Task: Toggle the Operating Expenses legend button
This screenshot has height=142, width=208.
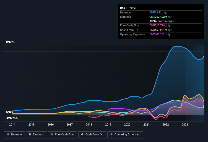Action: pyautogui.click(x=125, y=135)
